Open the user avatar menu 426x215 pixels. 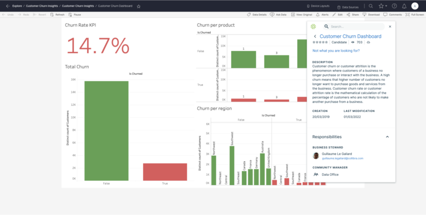click(x=414, y=6)
